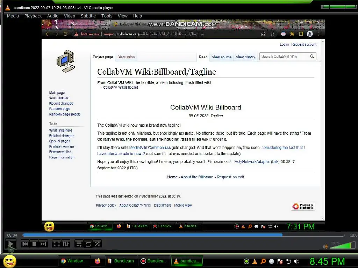The height and width of the screenshot is (268, 358).
Task: Select the View history tab
Action: pos(245,57)
